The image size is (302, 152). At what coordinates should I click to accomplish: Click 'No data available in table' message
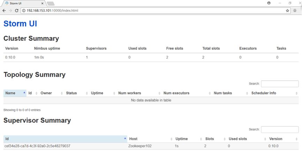151,100
